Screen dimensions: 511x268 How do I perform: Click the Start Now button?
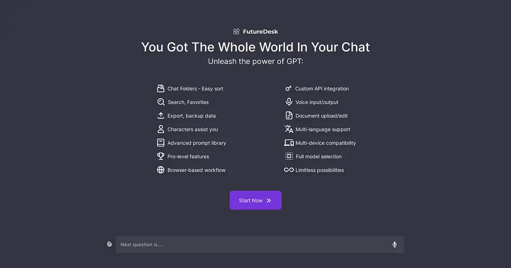(255, 200)
